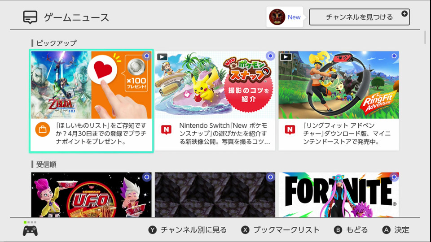
Task: Click B もどる button
Action: (351, 230)
